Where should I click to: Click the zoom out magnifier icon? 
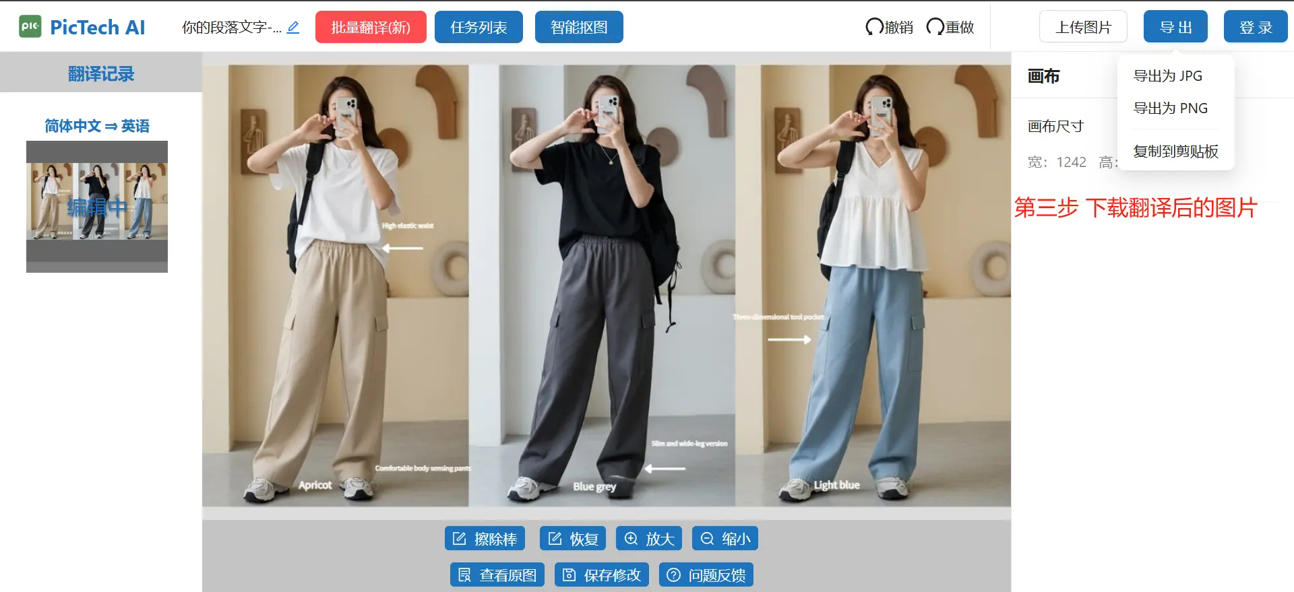pyautogui.click(x=707, y=539)
